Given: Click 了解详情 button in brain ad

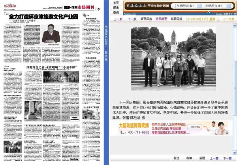Looking at the screenshot, I should [x=194, y=127].
